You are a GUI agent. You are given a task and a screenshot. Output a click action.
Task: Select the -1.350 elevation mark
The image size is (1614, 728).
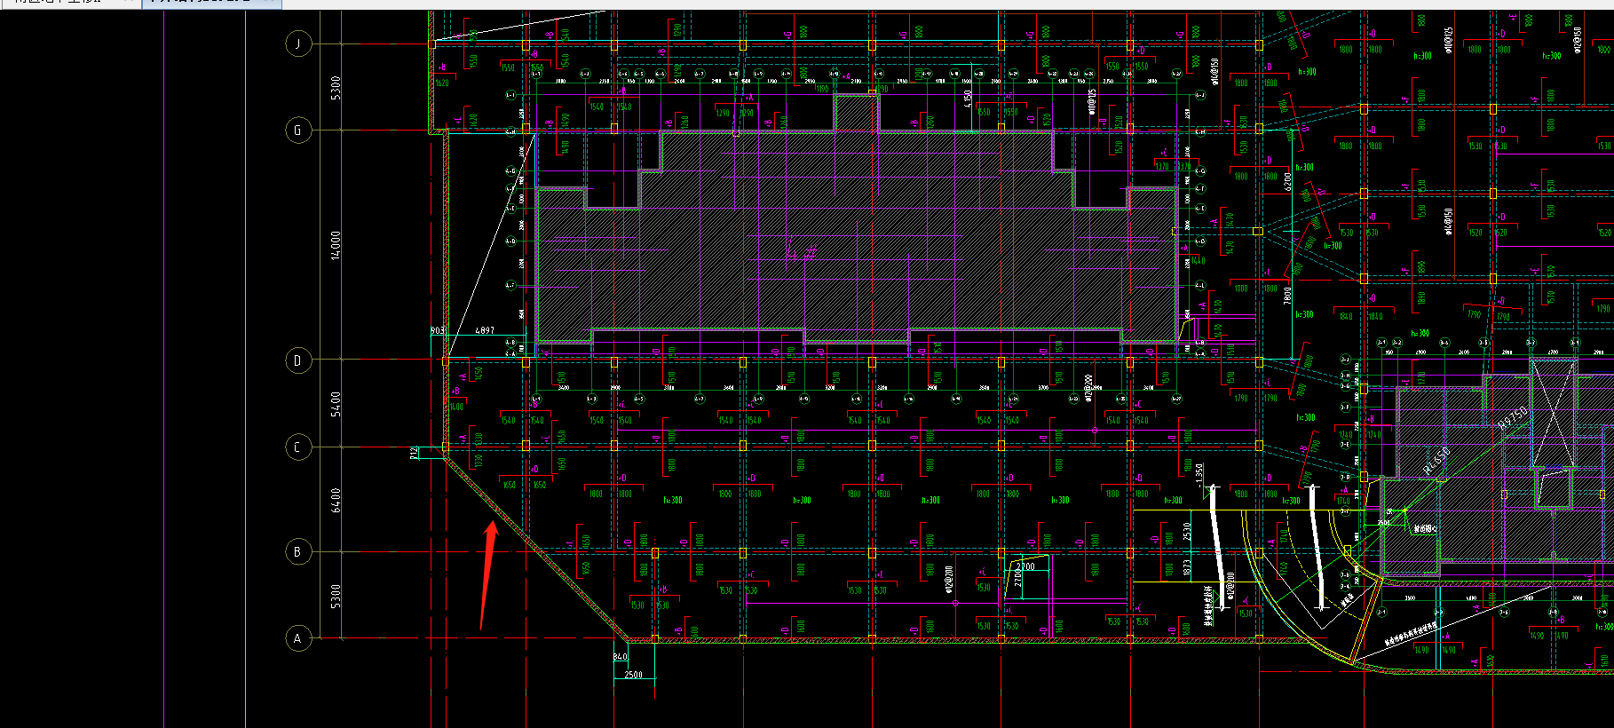1199,474
